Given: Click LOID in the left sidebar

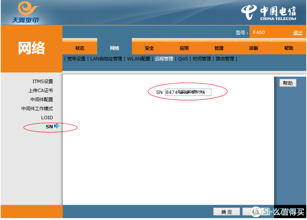Looking at the screenshot, I should (47, 118).
